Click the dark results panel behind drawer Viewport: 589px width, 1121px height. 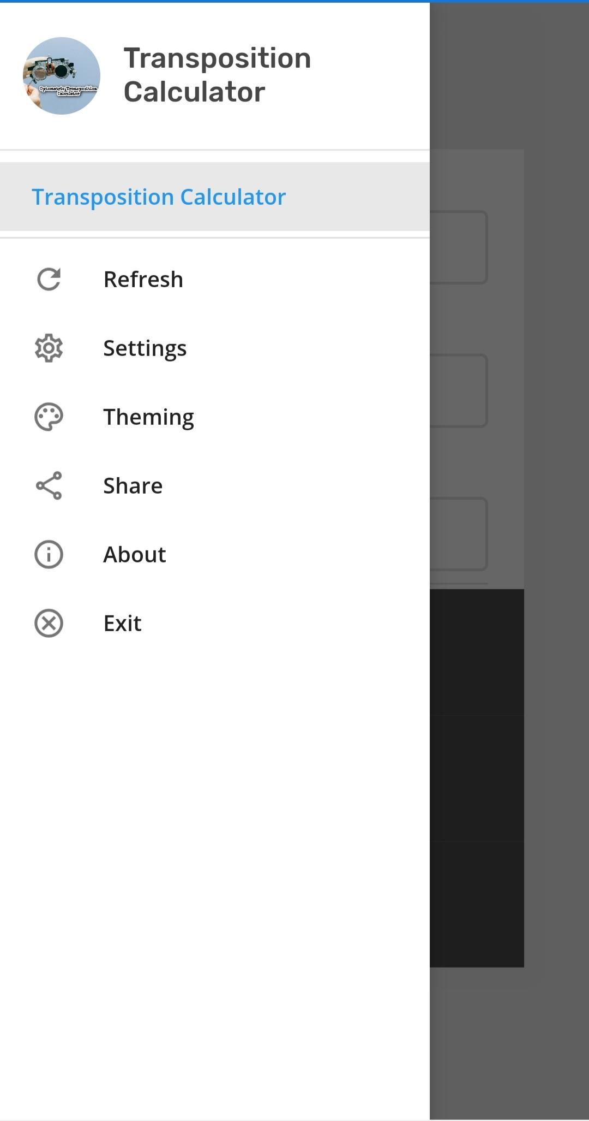point(477,778)
